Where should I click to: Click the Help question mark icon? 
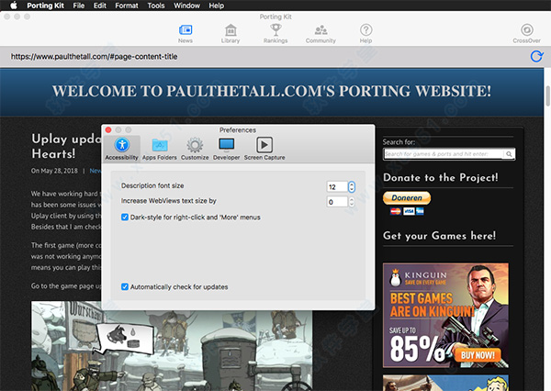[x=365, y=33]
